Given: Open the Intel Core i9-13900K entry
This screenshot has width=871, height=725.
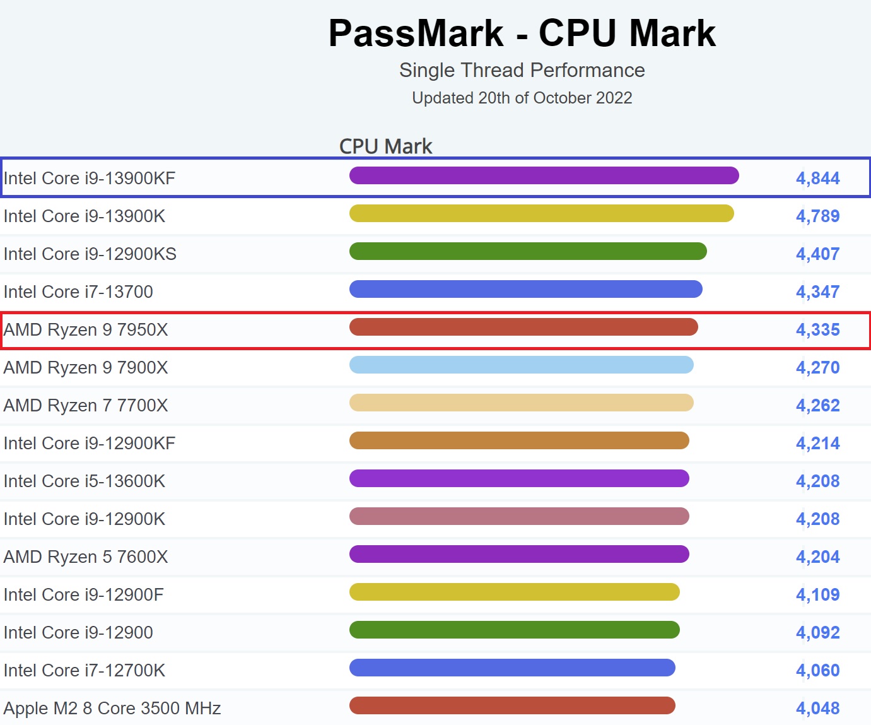Looking at the screenshot, I should tap(85, 216).
